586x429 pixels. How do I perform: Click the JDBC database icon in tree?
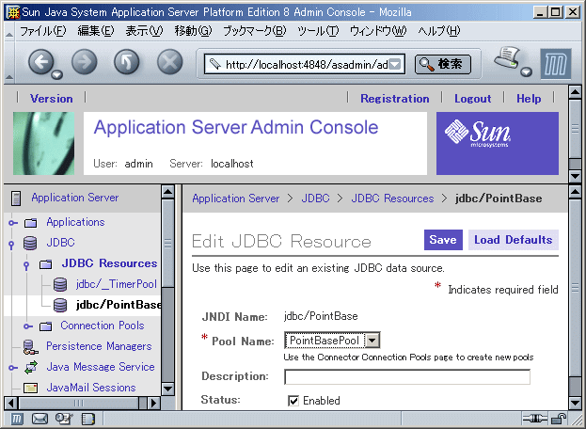(x=30, y=243)
